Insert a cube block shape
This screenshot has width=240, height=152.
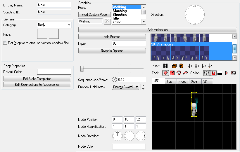pos(174,66)
